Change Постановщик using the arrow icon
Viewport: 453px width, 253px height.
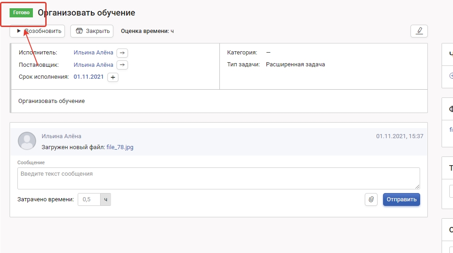(122, 65)
